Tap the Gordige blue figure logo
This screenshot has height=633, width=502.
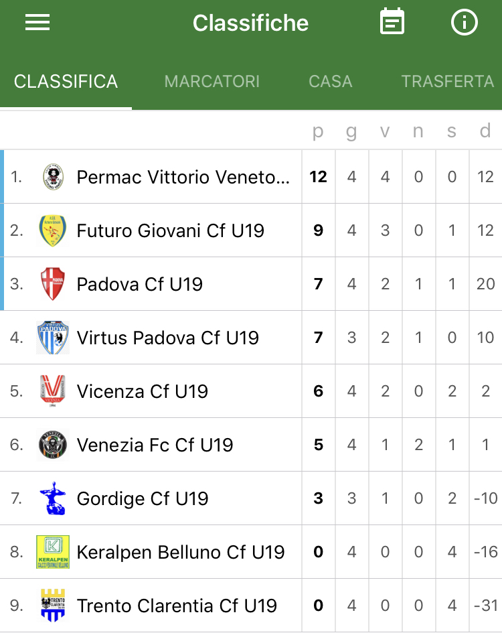pyautogui.click(x=53, y=498)
